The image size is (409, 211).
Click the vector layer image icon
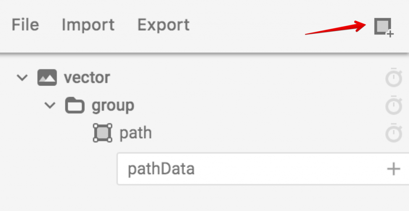[x=47, y=77]
